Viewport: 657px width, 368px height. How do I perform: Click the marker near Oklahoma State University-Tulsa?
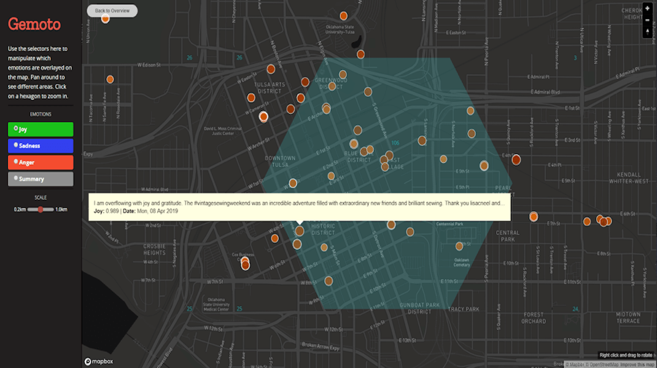tap(344, 16)
